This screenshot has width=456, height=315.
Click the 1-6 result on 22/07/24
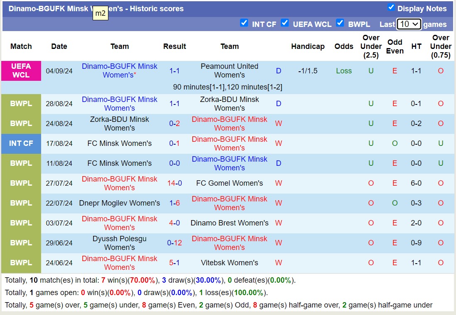coord(174,203)
